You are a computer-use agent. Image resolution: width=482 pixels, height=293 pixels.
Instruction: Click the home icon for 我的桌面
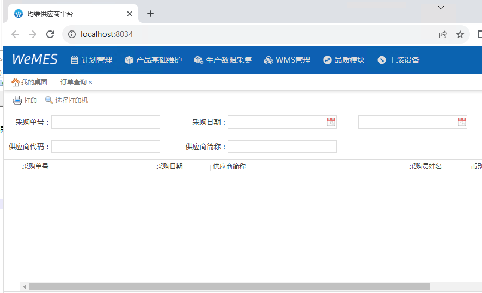coord(15,82)
